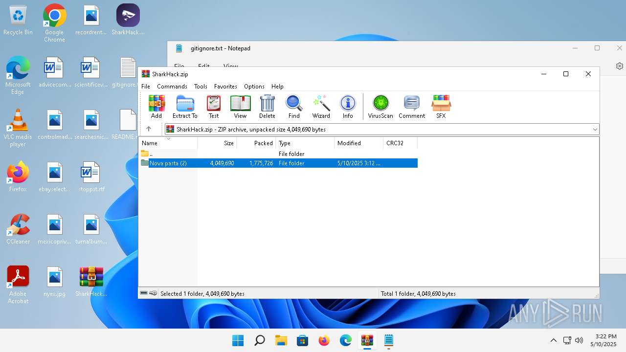Open Adobe Acrobat desktop shortcut
The height and width of the screenshot is (352, 626).
[18, 285]
